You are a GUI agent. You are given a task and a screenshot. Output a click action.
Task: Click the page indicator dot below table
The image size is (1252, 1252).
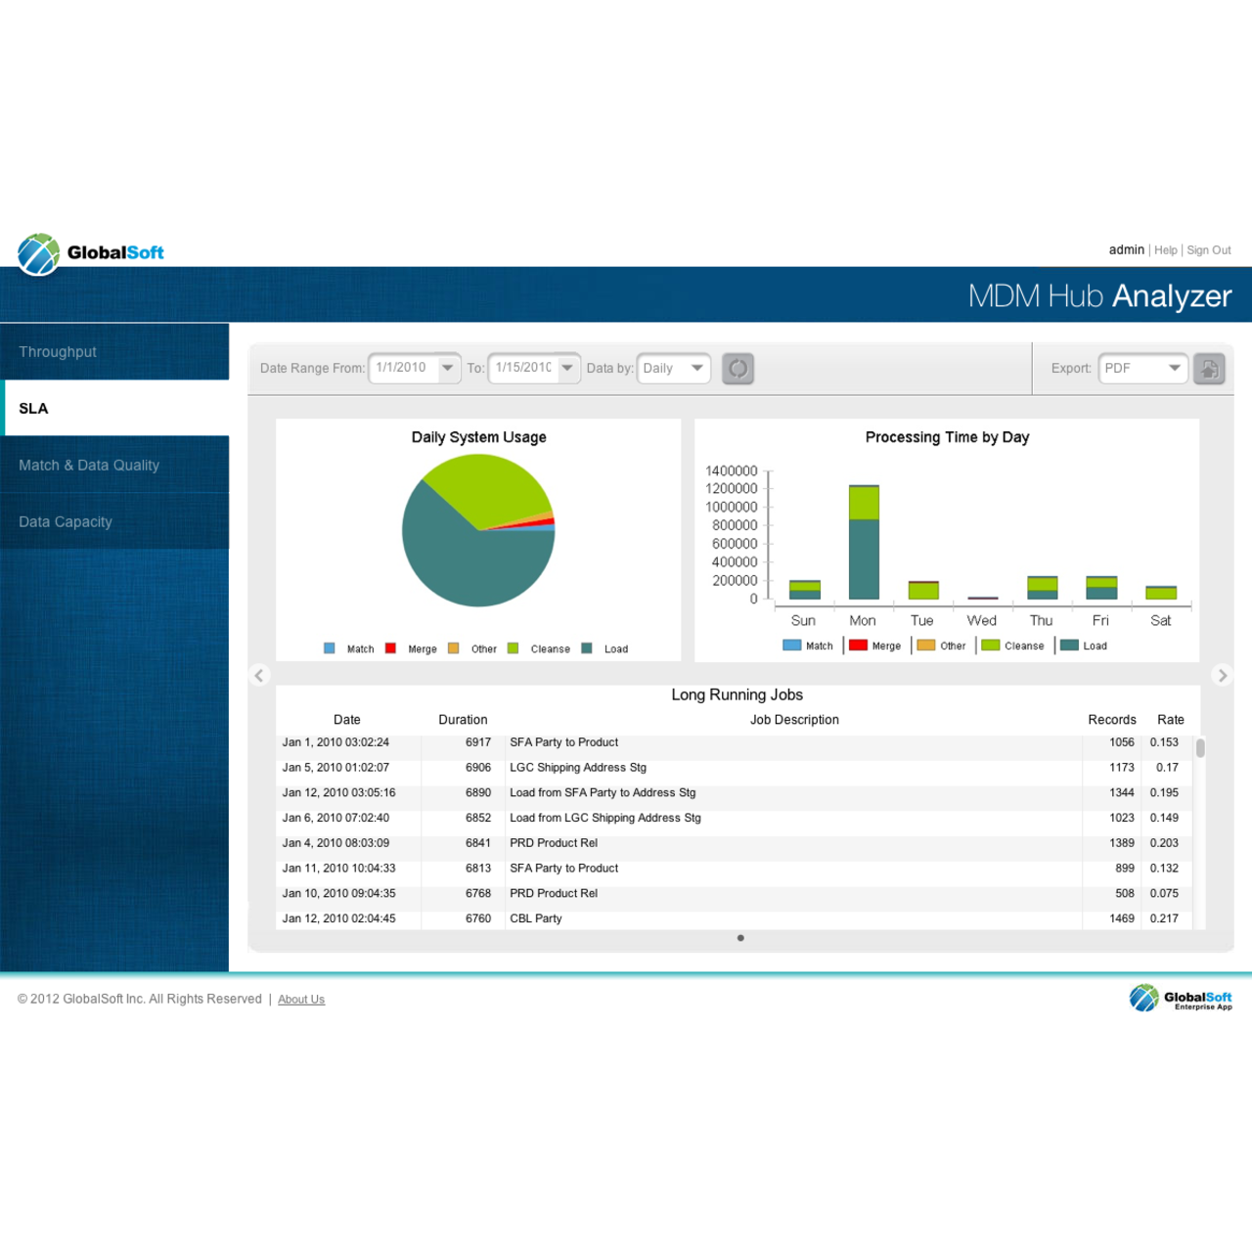[x=740, y=938]
